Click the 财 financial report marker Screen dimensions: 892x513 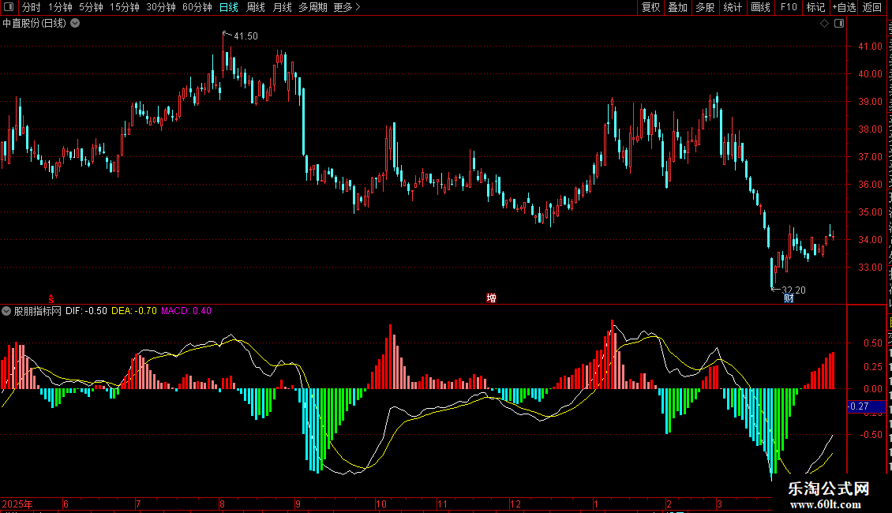pos(789,298)
